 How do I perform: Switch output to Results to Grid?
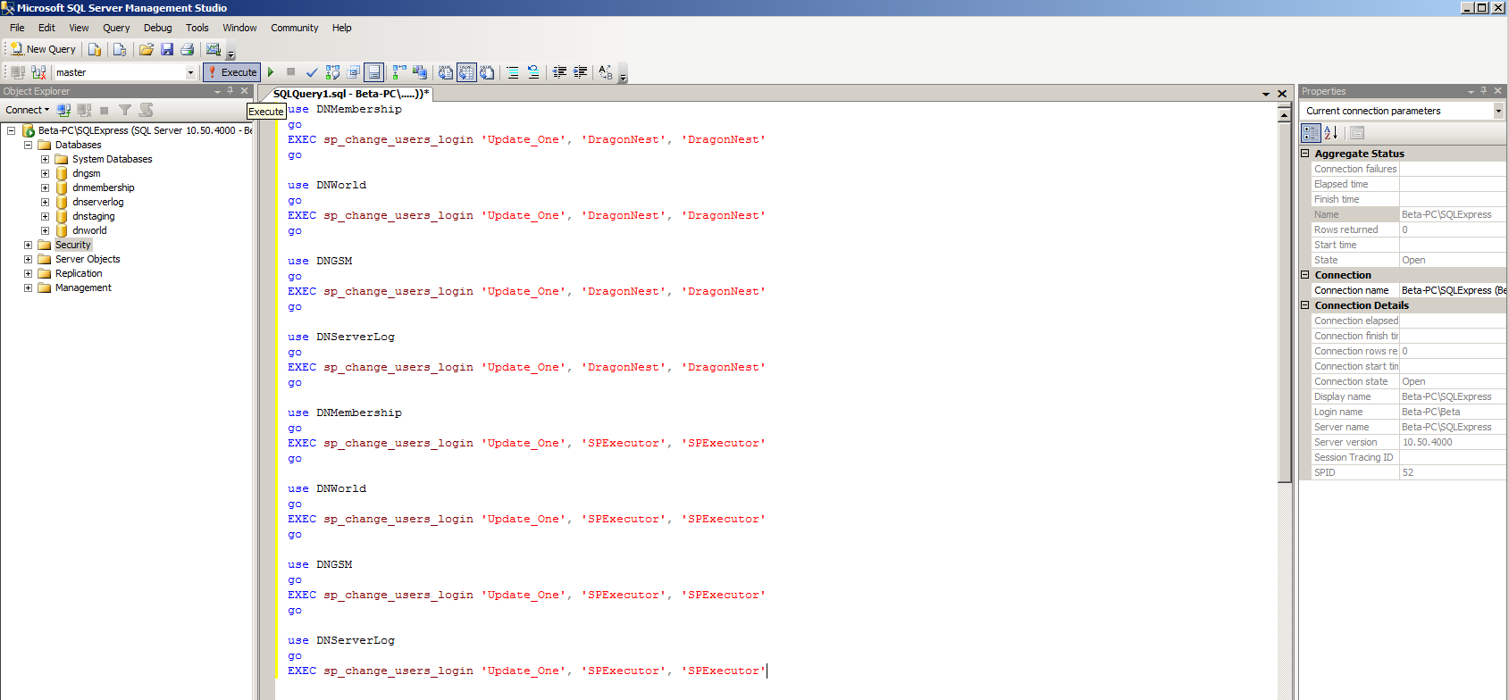click(466, 72)
